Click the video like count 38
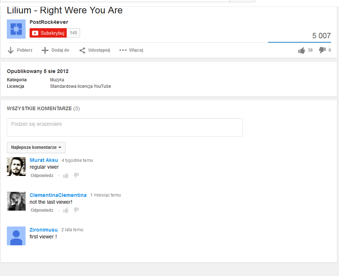Image resolution: width=339 pixels, height=276 pixels. pyautogui.click(x=310, y=50)
